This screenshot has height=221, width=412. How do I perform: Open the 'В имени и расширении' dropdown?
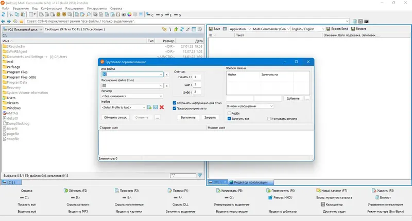click(x=250, y=106)
